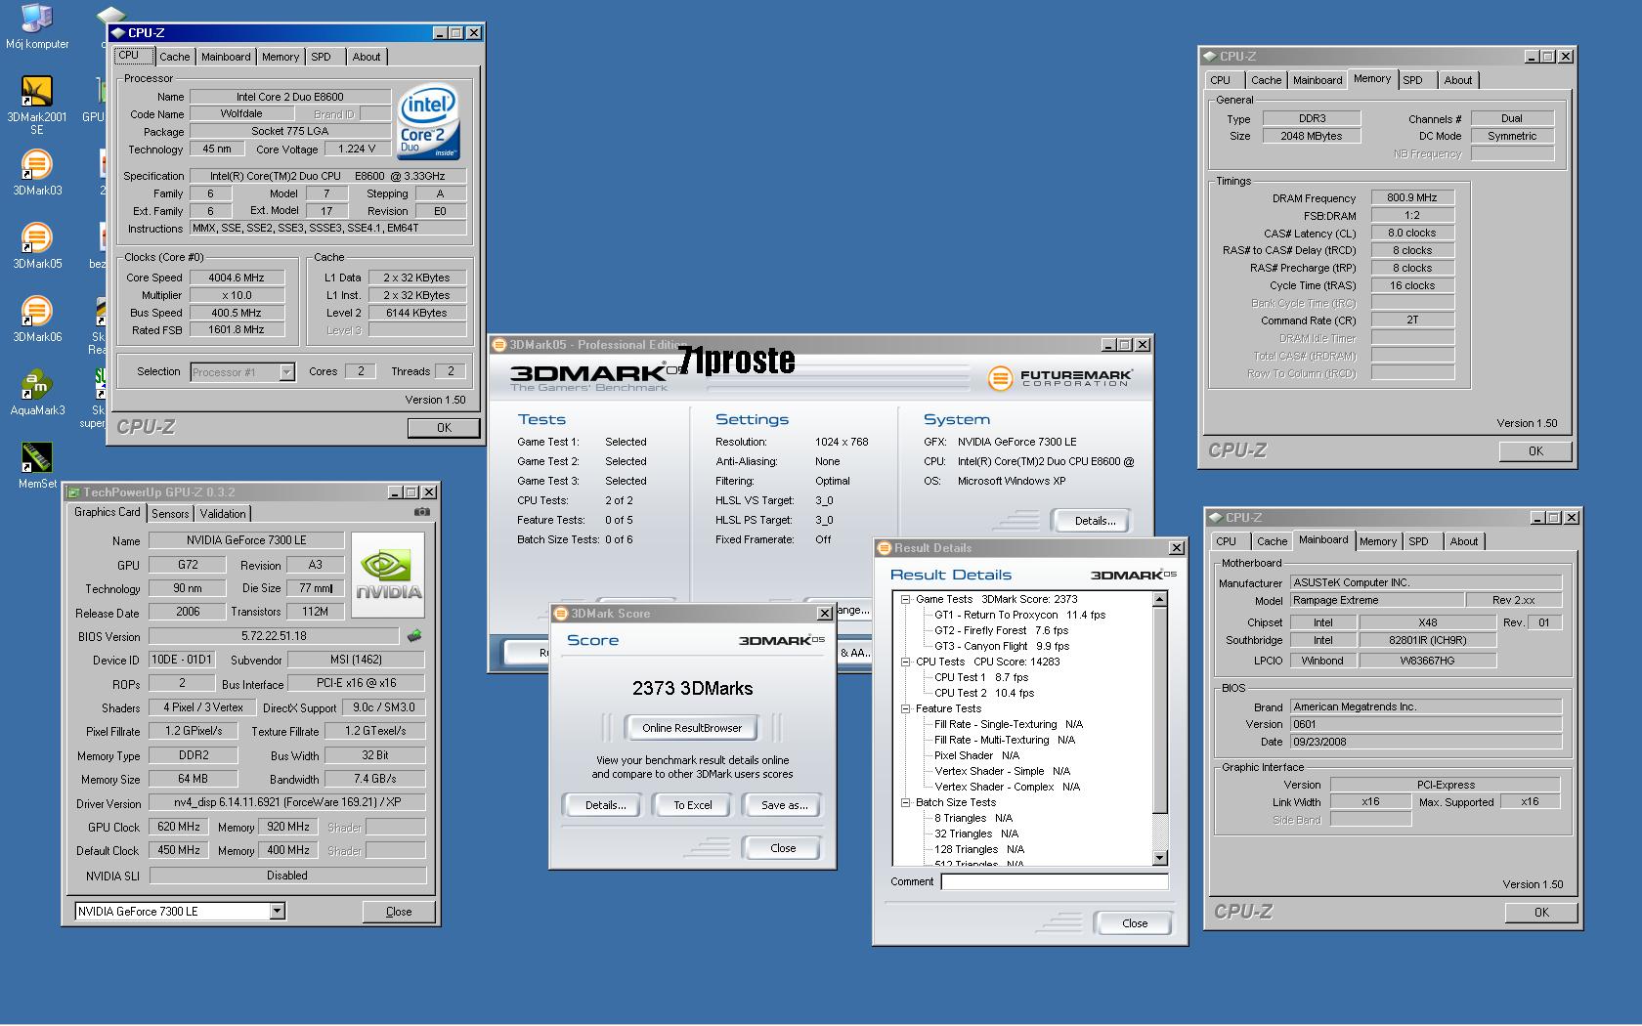Select GT3 - Canyon Flight result row
This screenshot has height=1026, width=1642.
(x=1001, y=646)
